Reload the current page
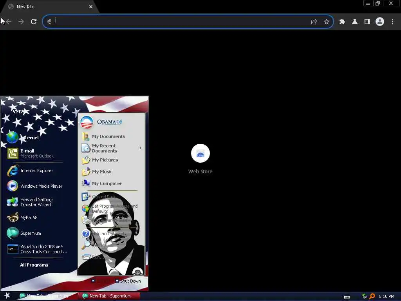The width and height of the screenshot is (401, 301). point(34,22)
